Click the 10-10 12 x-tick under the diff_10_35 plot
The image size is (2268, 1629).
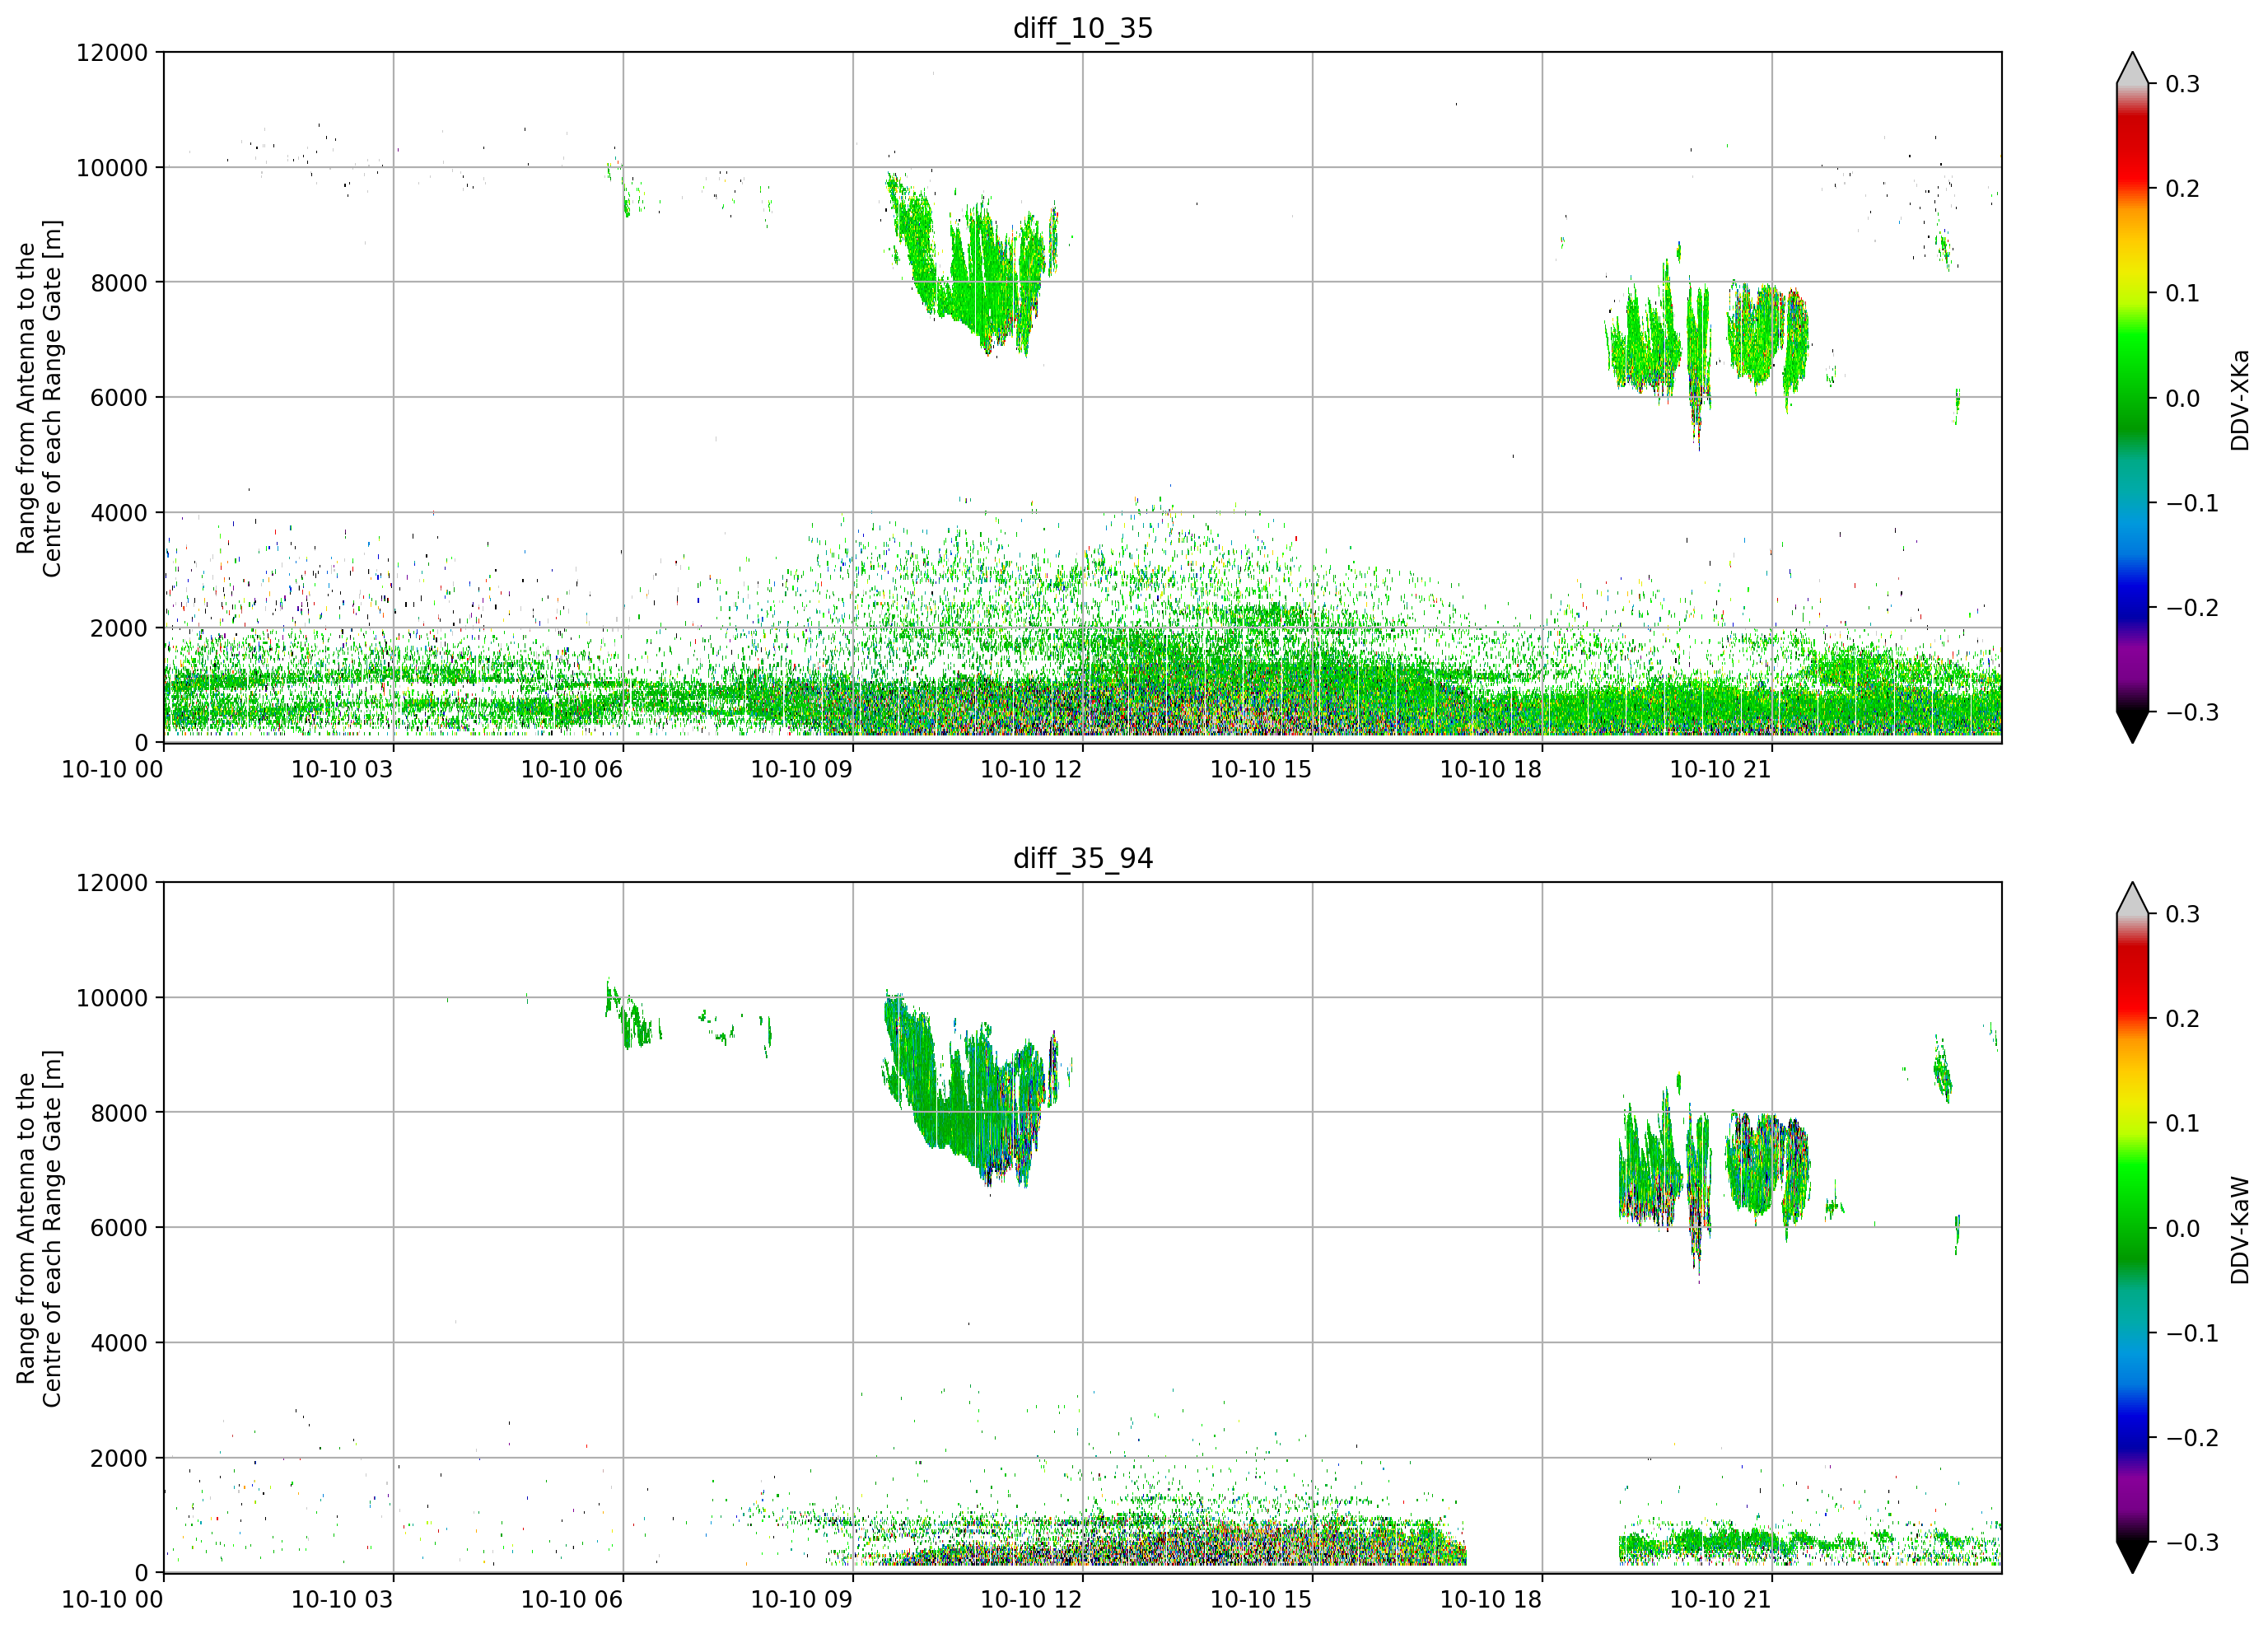point(1031,769)
